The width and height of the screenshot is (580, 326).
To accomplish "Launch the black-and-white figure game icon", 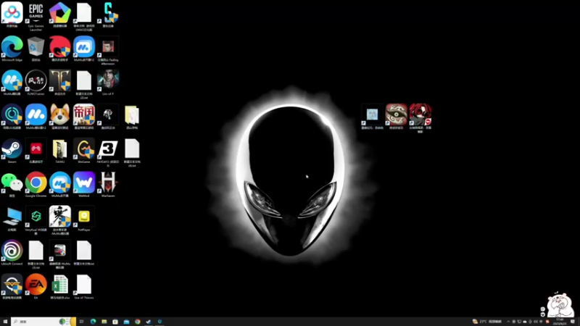I will [108, 117].
